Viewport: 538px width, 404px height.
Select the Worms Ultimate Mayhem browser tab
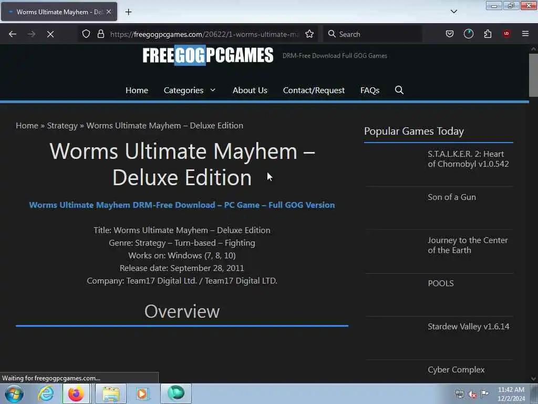tap(59, 12)
